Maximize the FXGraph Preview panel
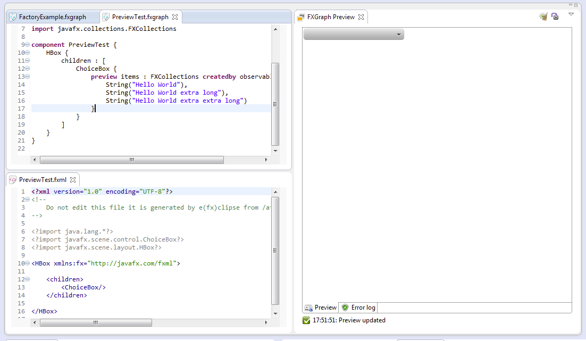This screenshot has width=586, height=341. 575,5
